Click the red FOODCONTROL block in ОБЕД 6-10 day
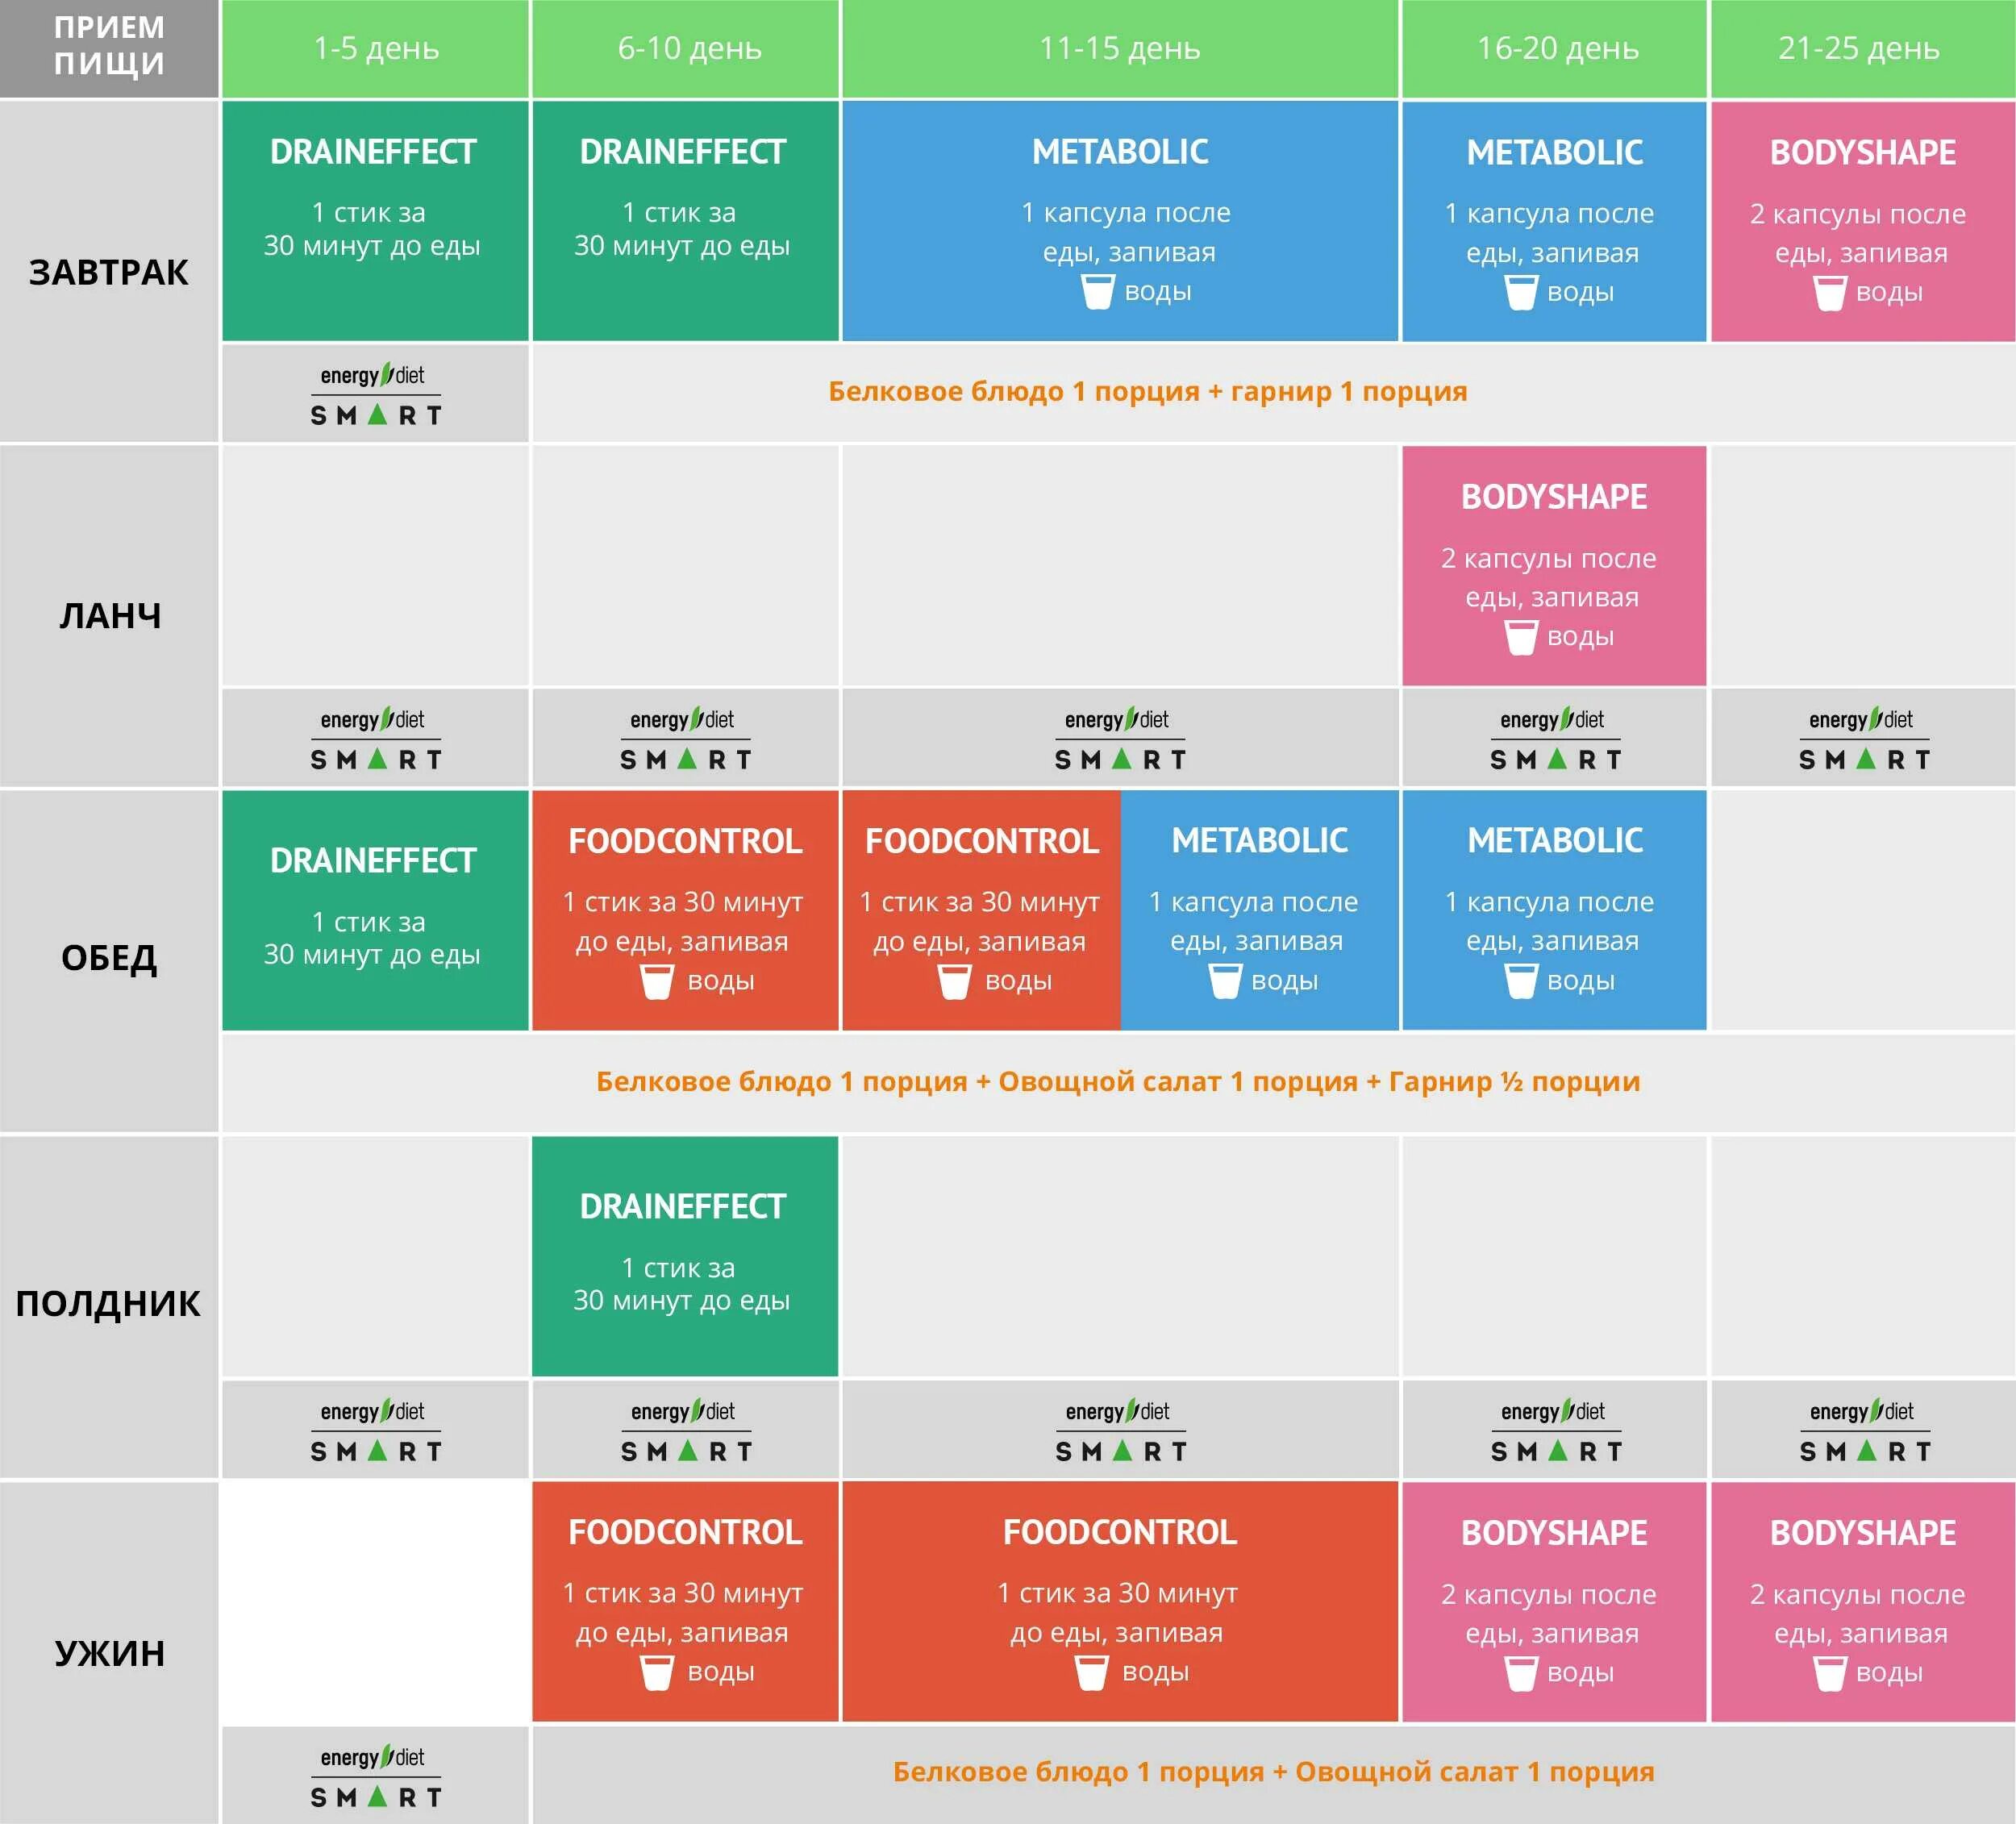The width and height of the screenshot is (2016, 1824). pos(684,910)
